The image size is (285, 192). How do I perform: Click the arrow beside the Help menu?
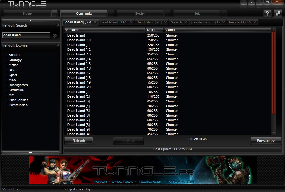(x=224, y=14)
